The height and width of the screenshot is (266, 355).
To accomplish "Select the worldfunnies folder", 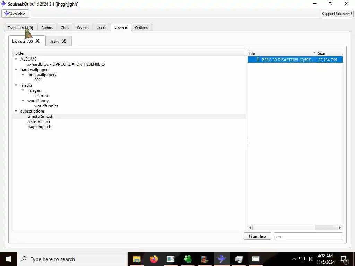I will click(x=46, y=106).
